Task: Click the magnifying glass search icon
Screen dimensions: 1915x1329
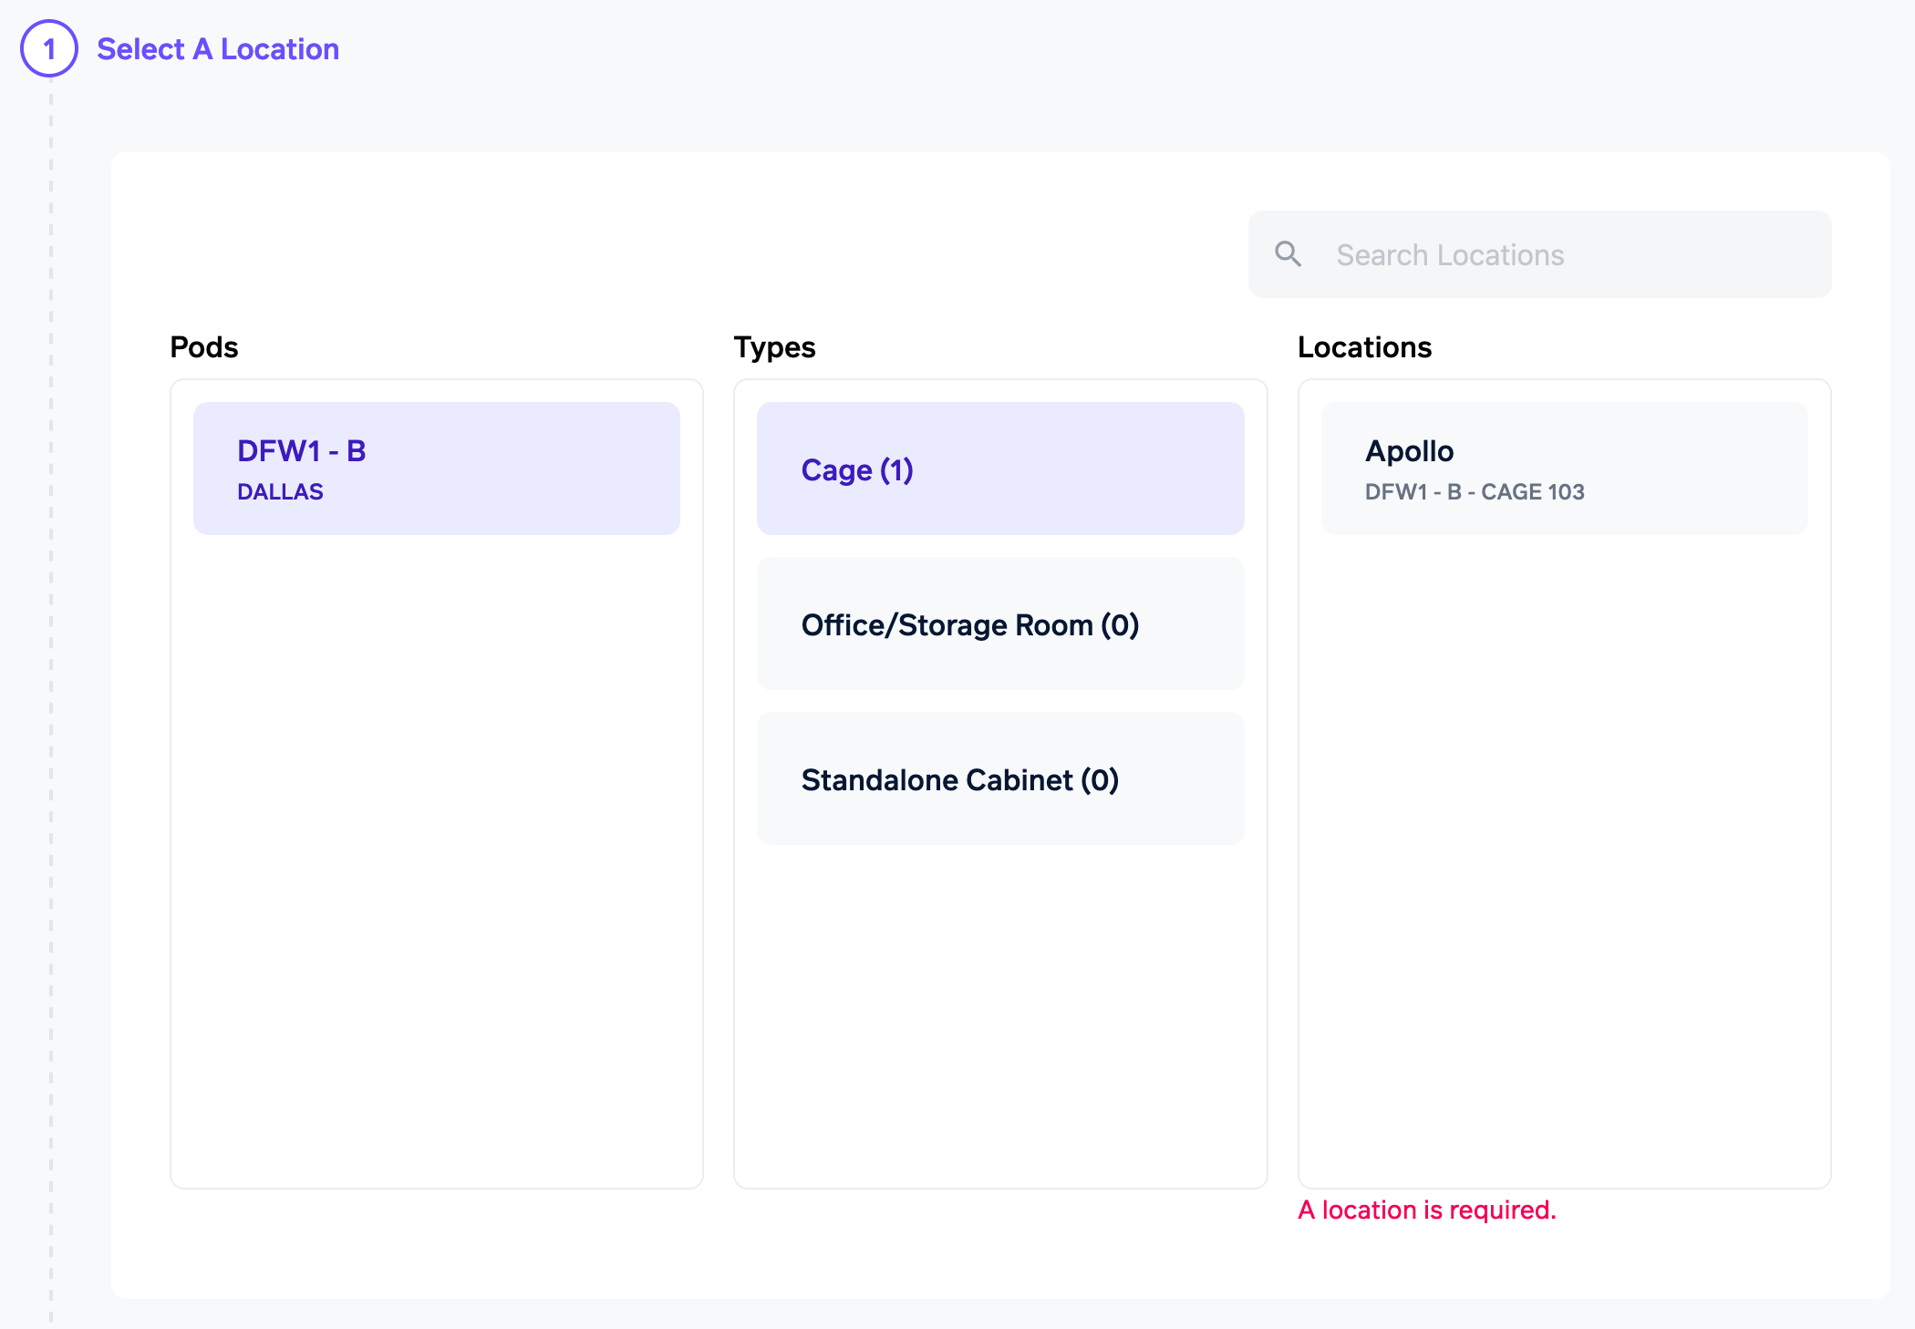Action: click(x=1288, y=254)
